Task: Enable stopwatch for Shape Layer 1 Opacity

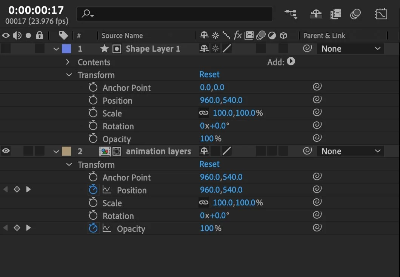Action: (x=93, y=138)
